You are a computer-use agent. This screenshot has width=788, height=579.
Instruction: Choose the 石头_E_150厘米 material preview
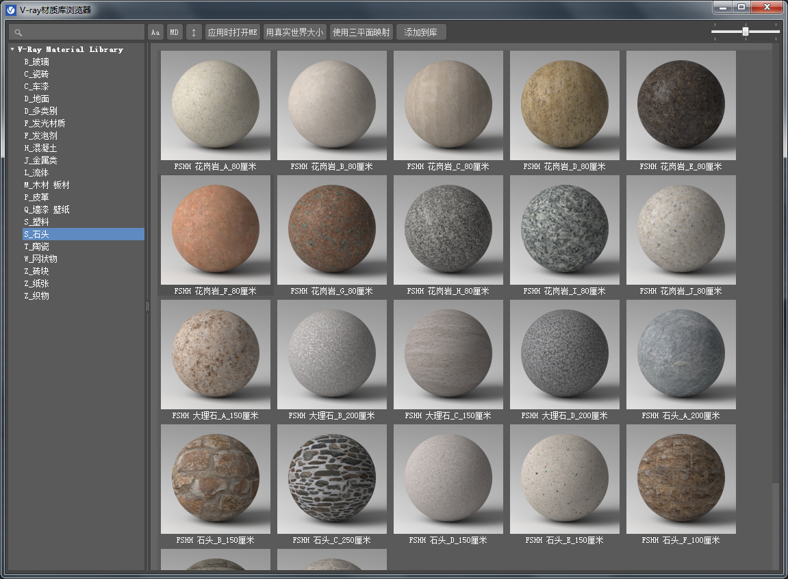click(x=565, y=479)
